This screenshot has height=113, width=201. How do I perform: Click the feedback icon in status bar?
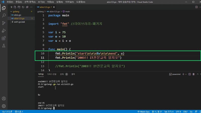pyautogui.click(x=196, y=111)
